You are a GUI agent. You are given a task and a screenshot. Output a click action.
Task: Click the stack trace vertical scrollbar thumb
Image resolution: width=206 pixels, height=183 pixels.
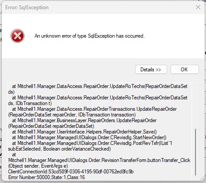[196, 152]
